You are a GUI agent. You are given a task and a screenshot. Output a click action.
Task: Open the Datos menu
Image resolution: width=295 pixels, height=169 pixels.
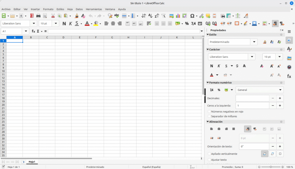79,9
